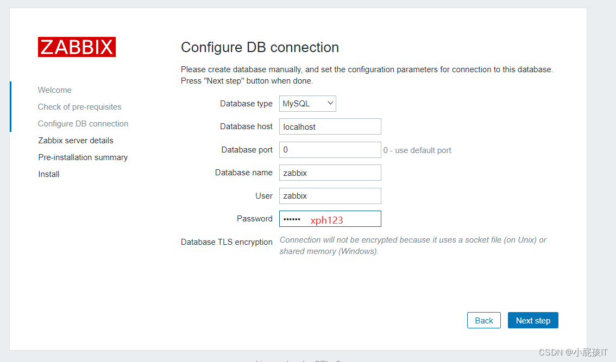The image size is (616, 362).
Task: Select the Configure DB connection sidebar entry
Action: pyautogui.click(x=83, y=123)
